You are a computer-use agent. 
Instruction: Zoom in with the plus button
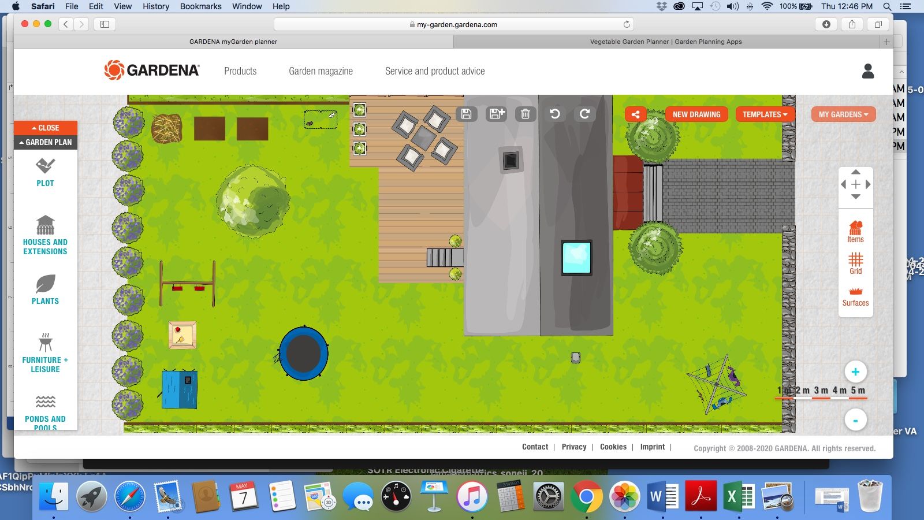pos(855,372)
